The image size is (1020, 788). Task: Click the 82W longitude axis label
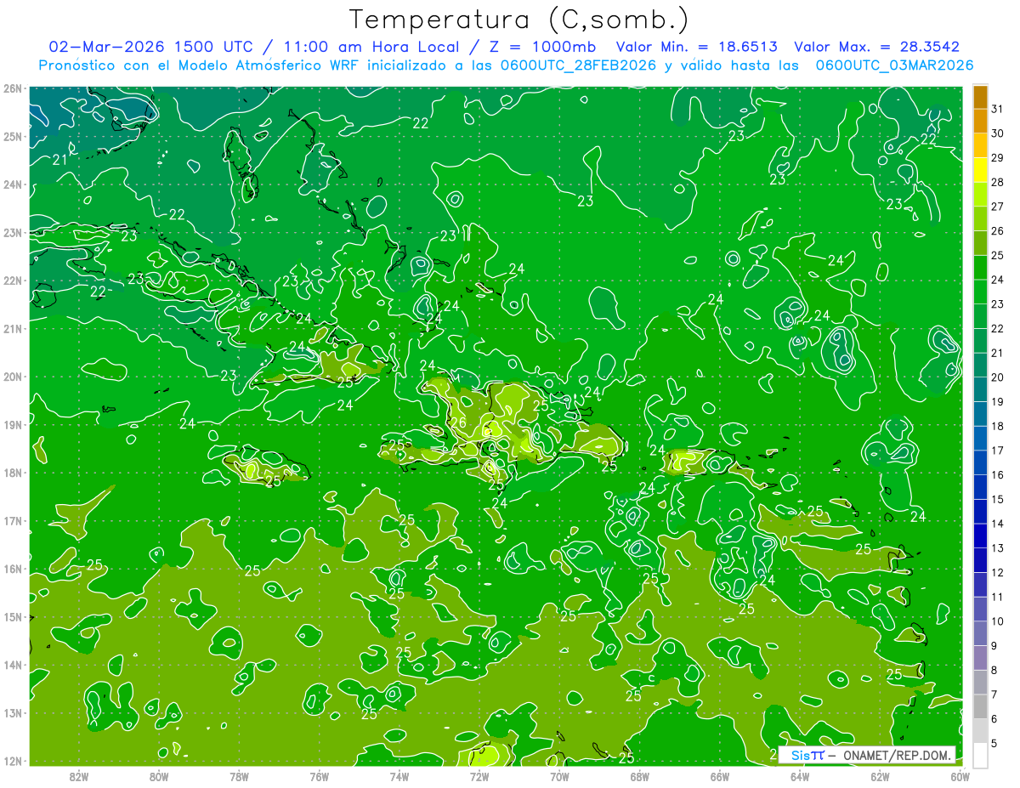pos(79,775)
